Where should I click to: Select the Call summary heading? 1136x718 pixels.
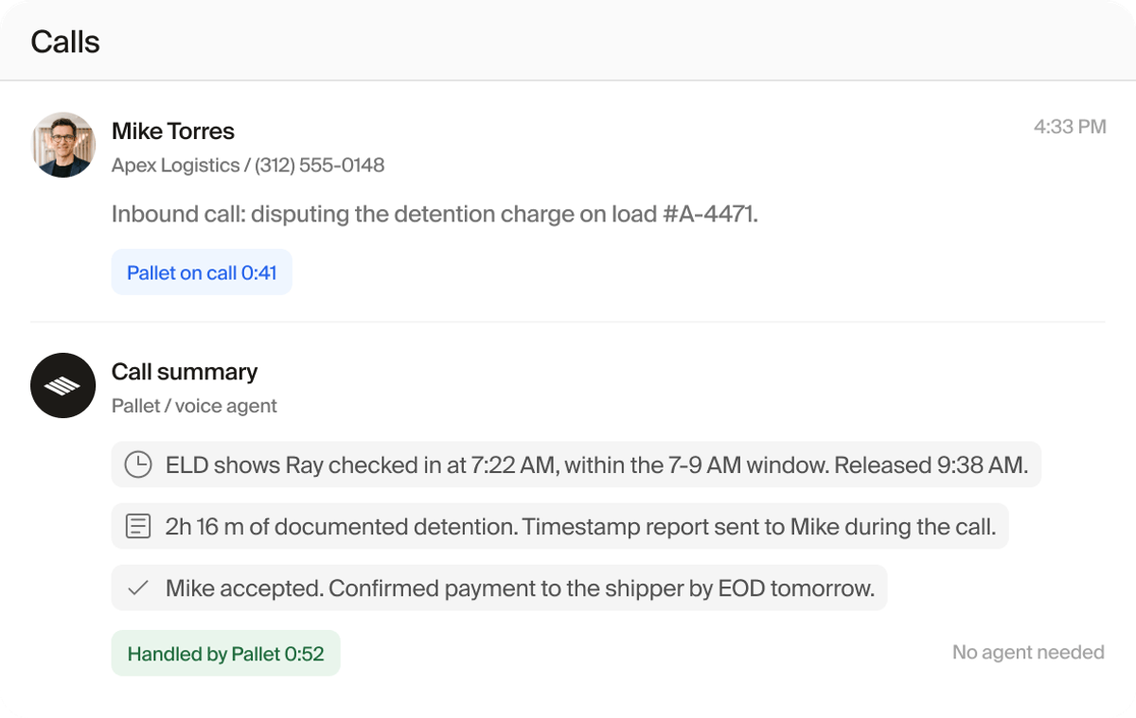point(185,372)
